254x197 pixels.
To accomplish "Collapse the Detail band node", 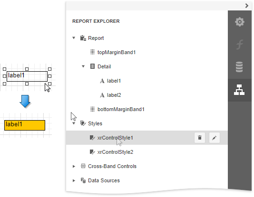I will (83, 66).
